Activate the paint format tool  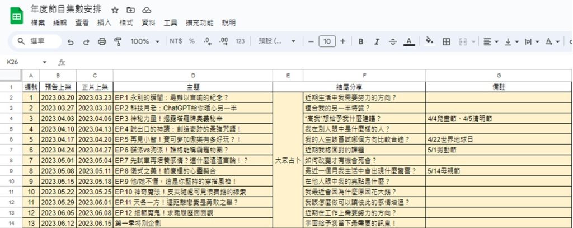118,41
